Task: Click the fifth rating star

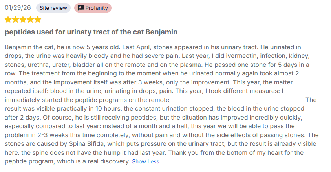Action: 37,20
